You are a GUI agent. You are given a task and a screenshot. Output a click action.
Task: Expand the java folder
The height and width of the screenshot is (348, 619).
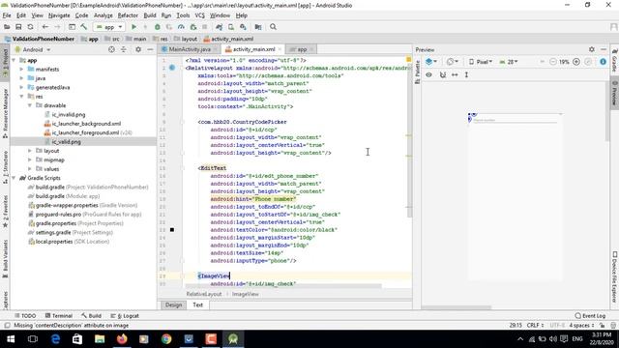point(21,78)
